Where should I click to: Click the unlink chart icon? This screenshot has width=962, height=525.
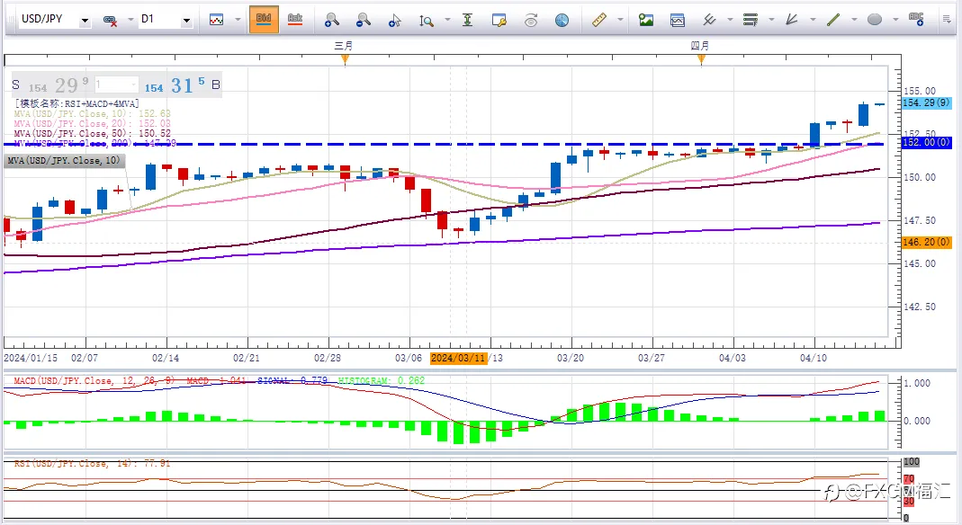(x=111, y=20)
